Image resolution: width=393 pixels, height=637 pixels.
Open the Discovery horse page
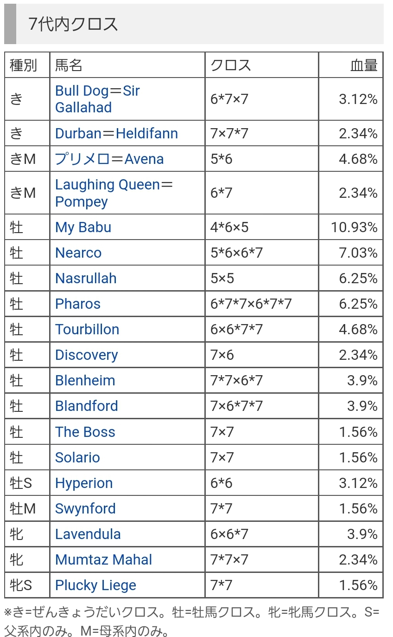tap(87, 355)
